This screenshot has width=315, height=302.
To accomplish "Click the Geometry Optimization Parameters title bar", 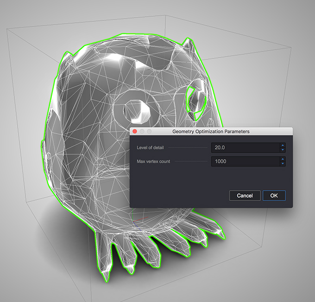I will point(211,131).
